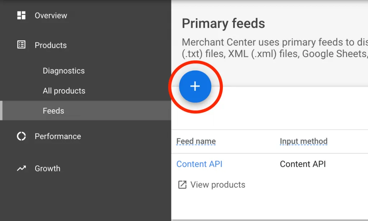Go to Diagnostics under Products
Screen dimensions: 368x221
pos(64,71)
